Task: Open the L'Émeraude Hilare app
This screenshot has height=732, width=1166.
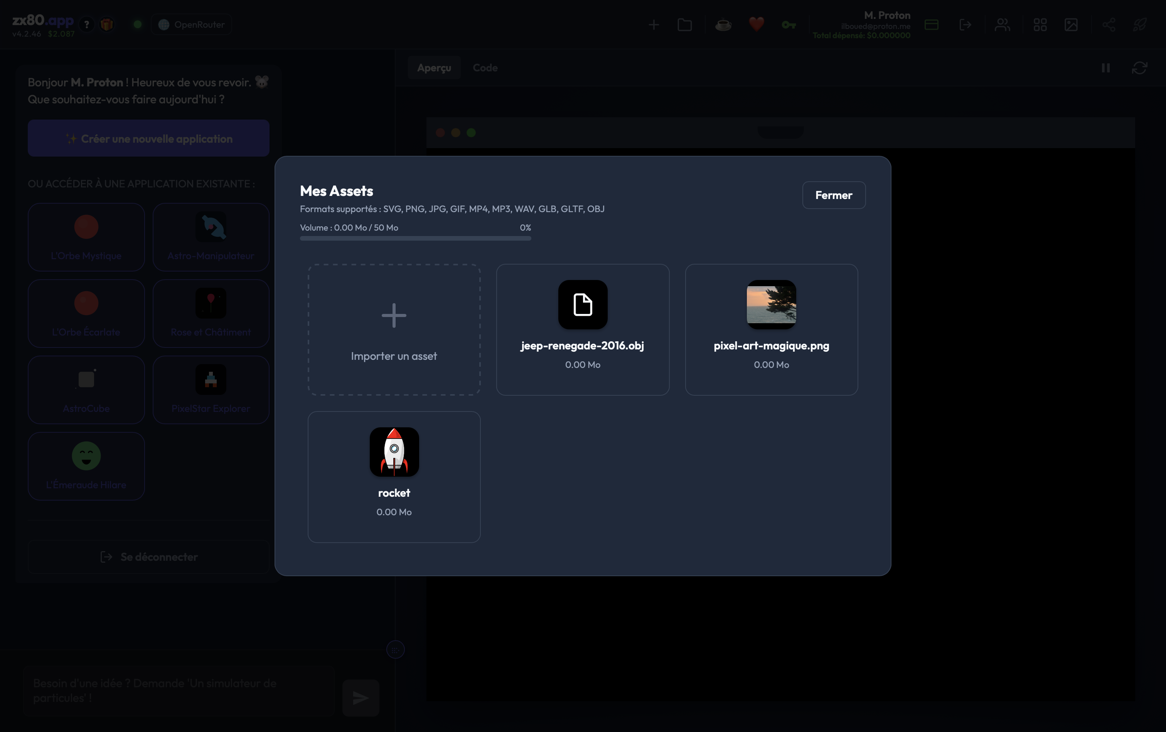Action: click(86, 466)
